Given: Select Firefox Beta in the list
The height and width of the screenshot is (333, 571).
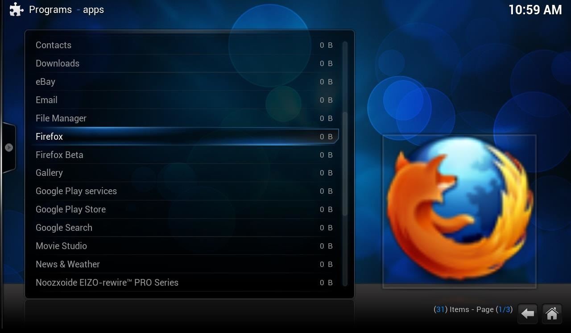Looking at the screenshot, I should (x=185, y=155).
